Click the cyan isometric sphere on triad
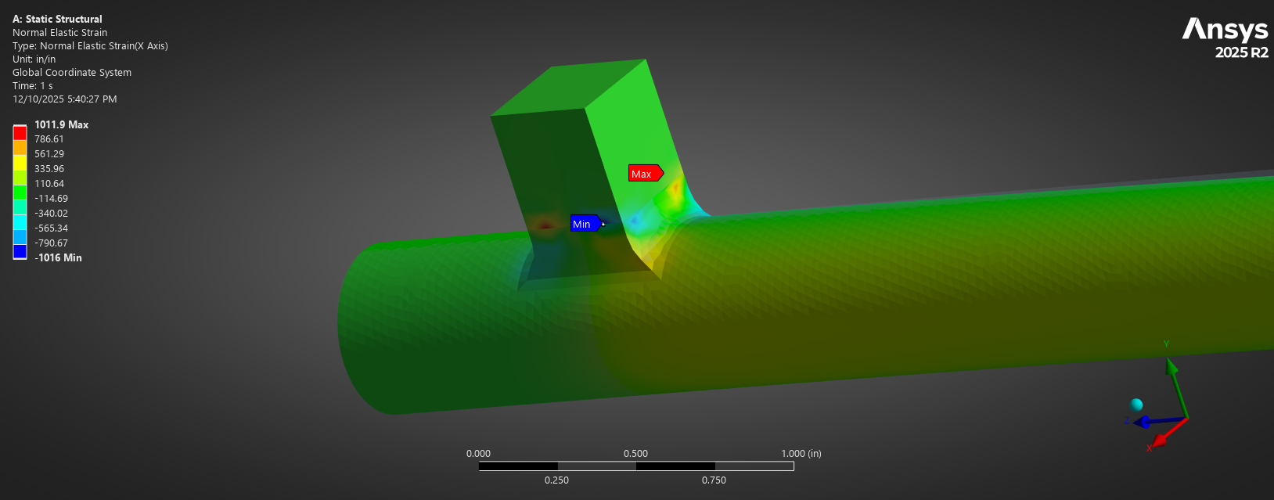The height and width of the screenshot is (500, 1274). [1136, 405]
